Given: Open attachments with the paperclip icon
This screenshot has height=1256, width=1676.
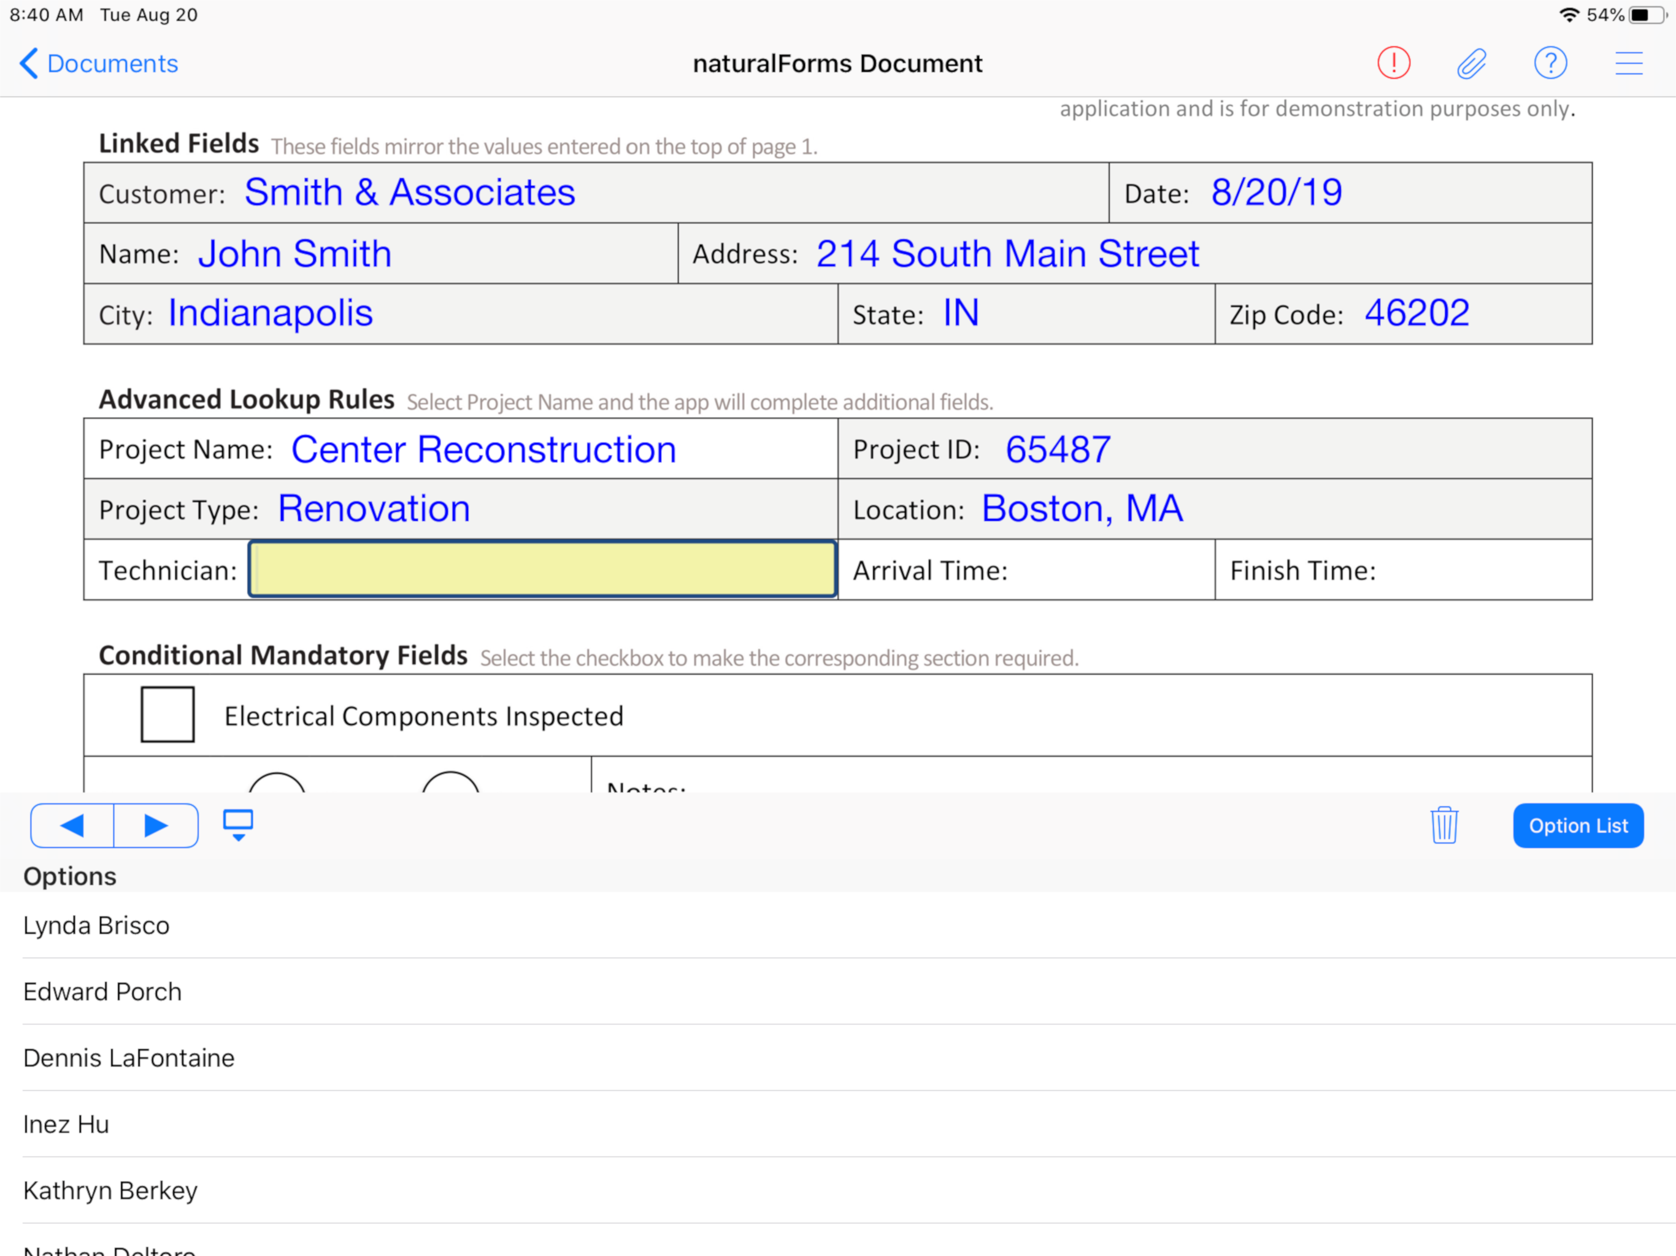Looking at the screenshot, I should [1472, 64].
